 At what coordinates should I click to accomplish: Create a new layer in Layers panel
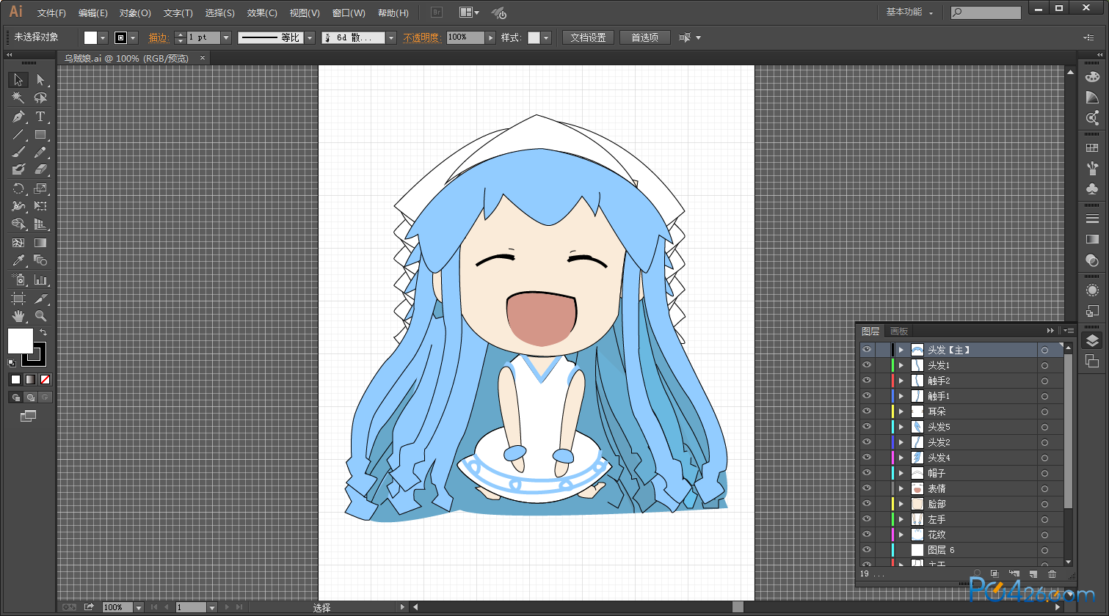click(1033, 573)
